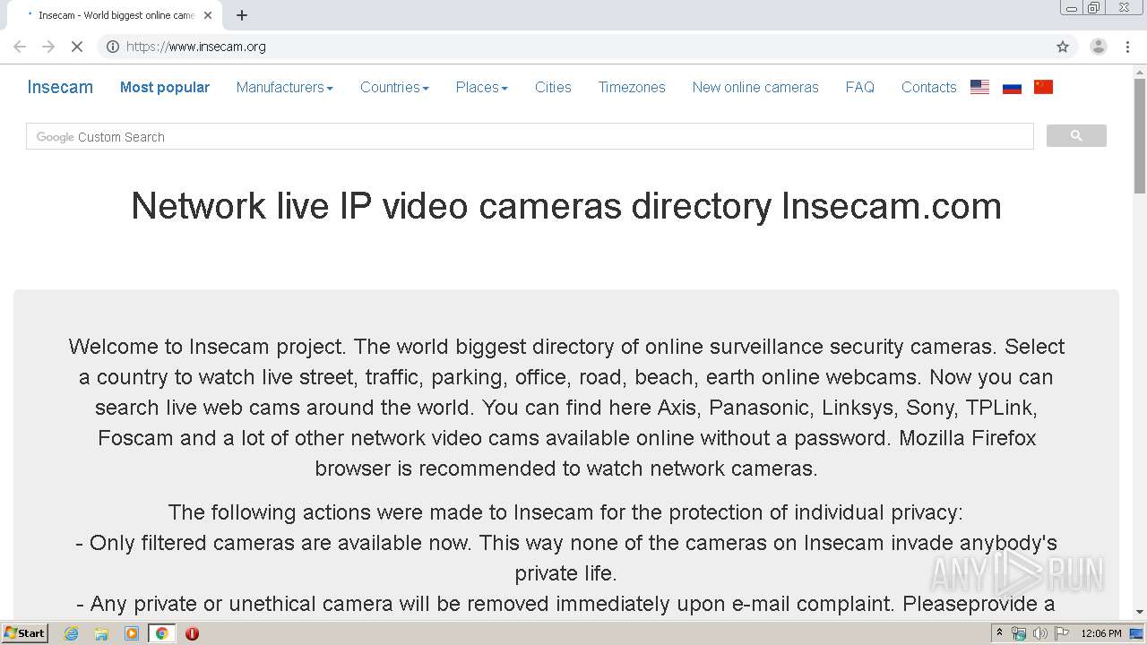Expand the Places dropdown
This screenshot has width=1147, height=645.
(482, 87)
